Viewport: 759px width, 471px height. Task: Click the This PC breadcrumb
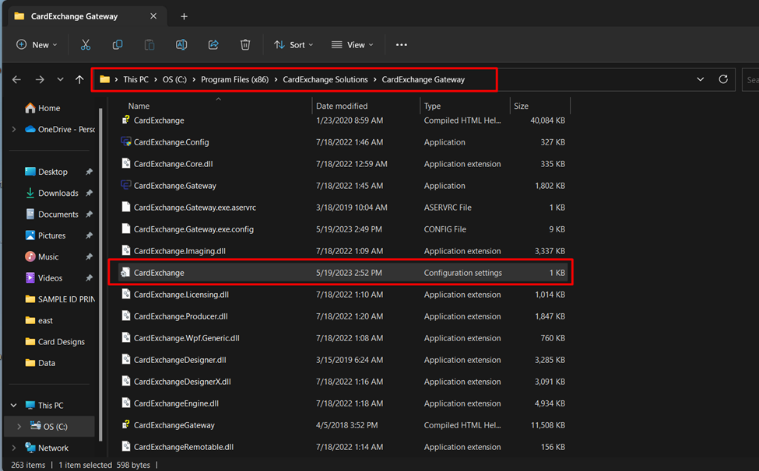pyautogui.click(x=136, y=79)
